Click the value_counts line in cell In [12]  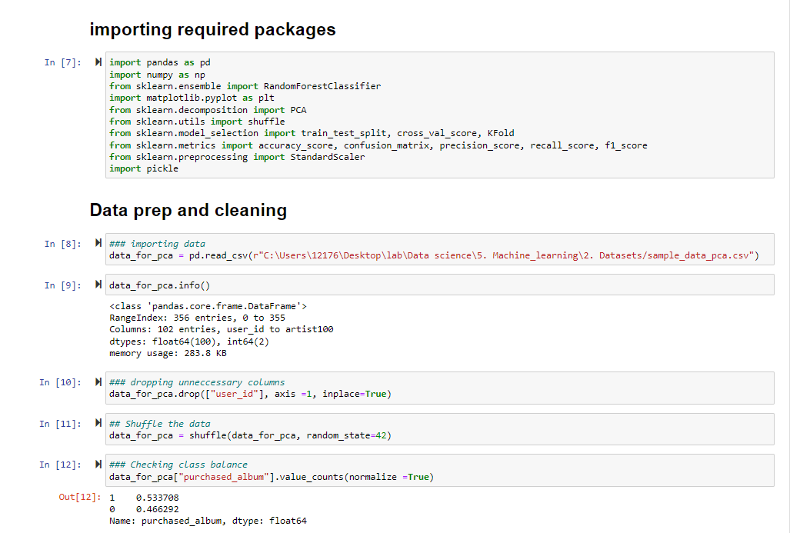point(269,476)
